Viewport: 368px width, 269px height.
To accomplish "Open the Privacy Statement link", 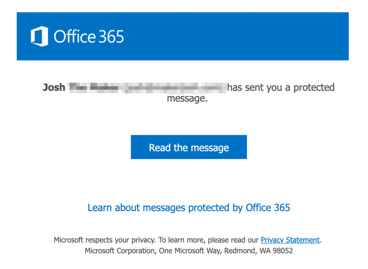I will 290,240.
